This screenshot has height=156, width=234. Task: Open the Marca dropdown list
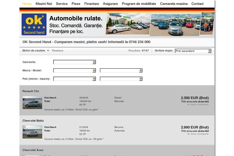(x=74, y=70)
